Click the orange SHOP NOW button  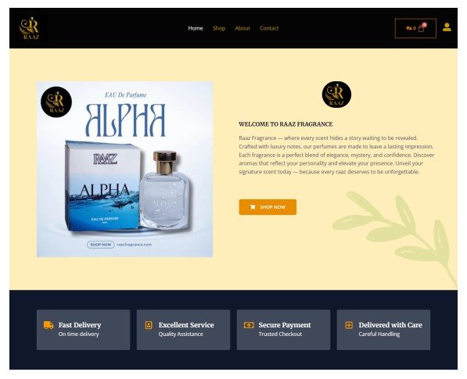pyautogui.click(x=268, y=207)
